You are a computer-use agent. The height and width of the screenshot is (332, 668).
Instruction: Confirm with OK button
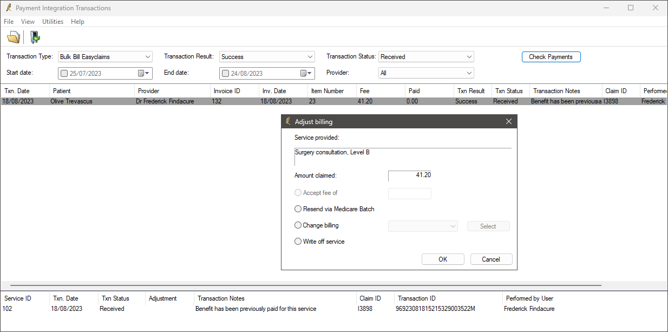point(443,259)
